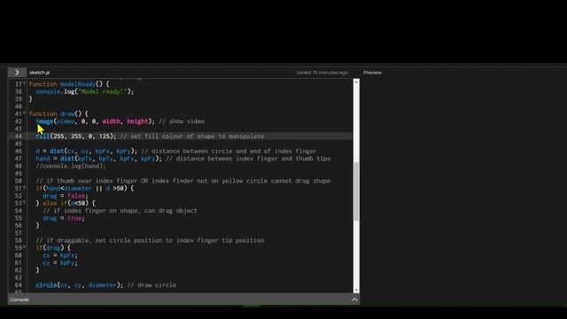Click the comment on line 50 about thumb
This screenshot has height=319, width=567.
tap(183, 181)
